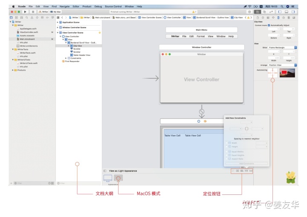This screenshot has width=307, height=217.
Task: Open the Xcode menu
Action: [22, 6]
